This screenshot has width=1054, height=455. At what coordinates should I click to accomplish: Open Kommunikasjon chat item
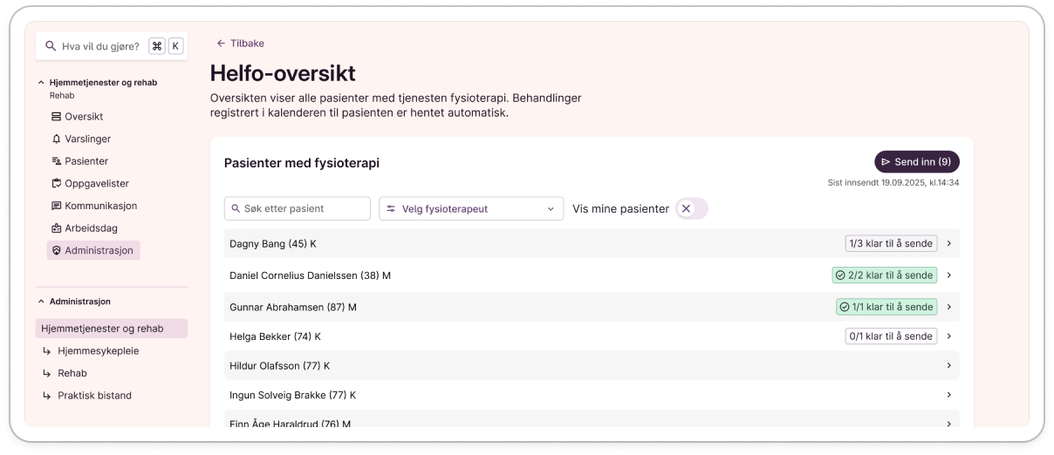[99, 206]
